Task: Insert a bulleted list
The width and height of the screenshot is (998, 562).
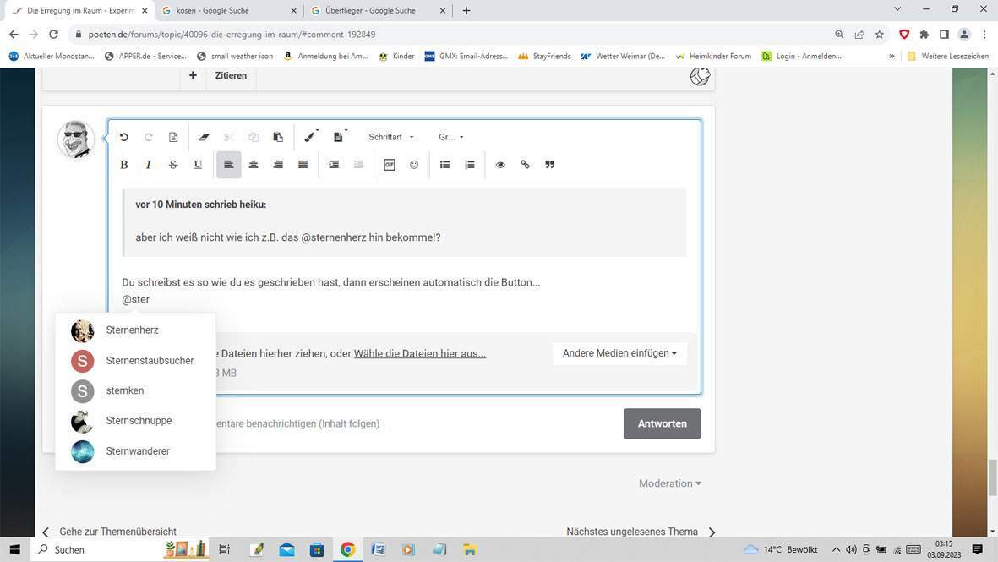Action: [444, 165]
